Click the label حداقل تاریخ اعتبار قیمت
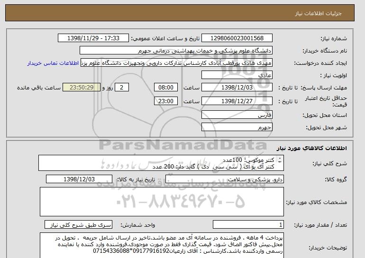Viewport: 365px width, 258px height. pos(326,101)
